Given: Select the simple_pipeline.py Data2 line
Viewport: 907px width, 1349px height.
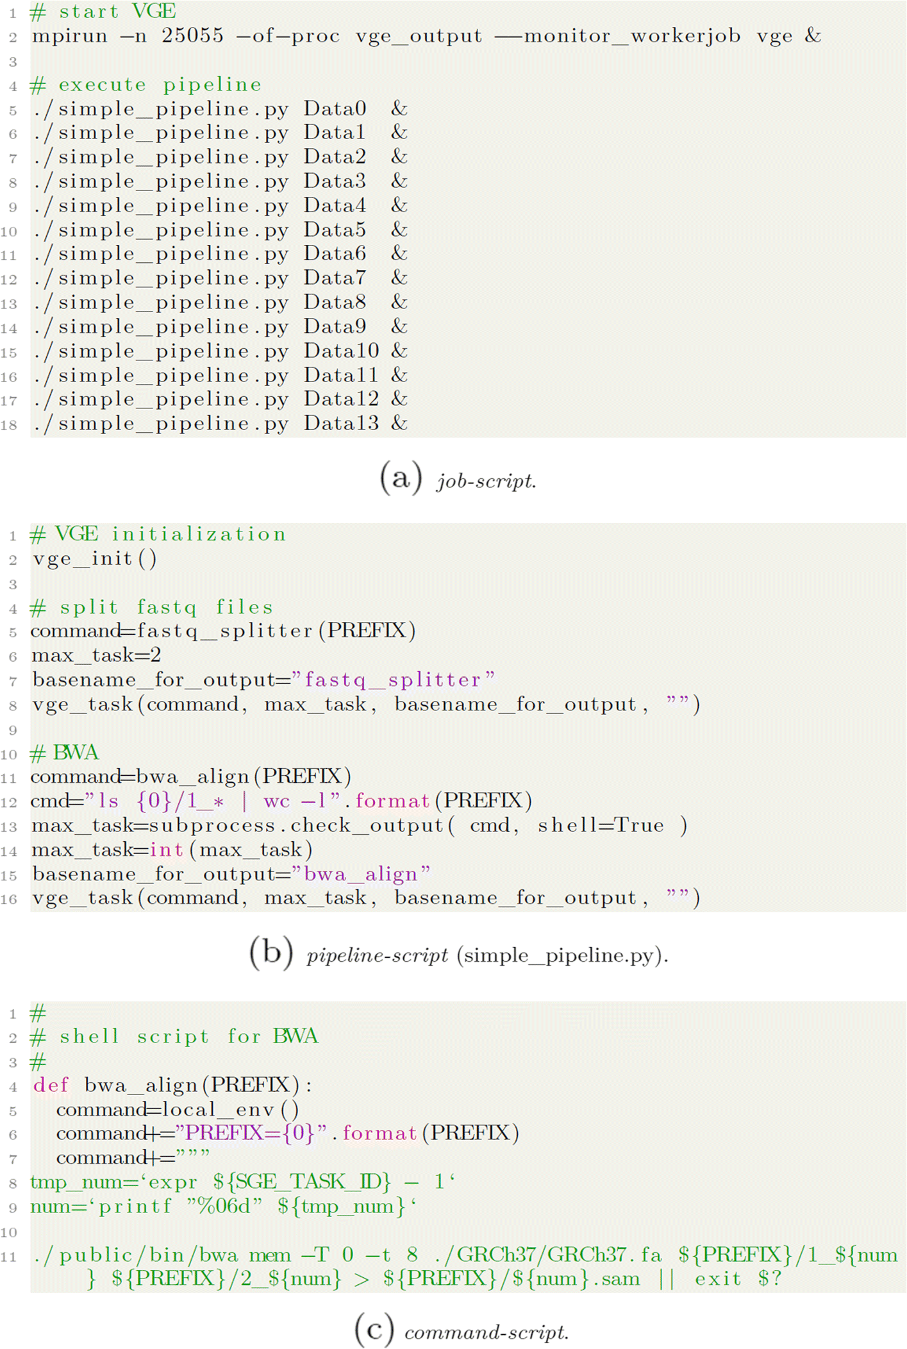Looking at the screenshot, I should [x=220, y=157].
